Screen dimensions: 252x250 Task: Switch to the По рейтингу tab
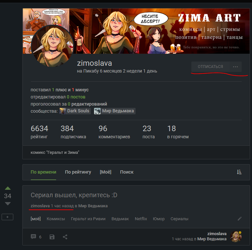point(78,172)
